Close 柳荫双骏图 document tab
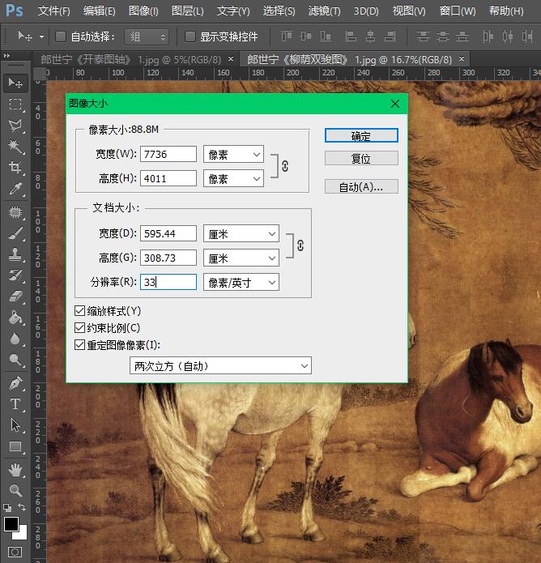Screen dimensions: 541x563 [462, 58]
